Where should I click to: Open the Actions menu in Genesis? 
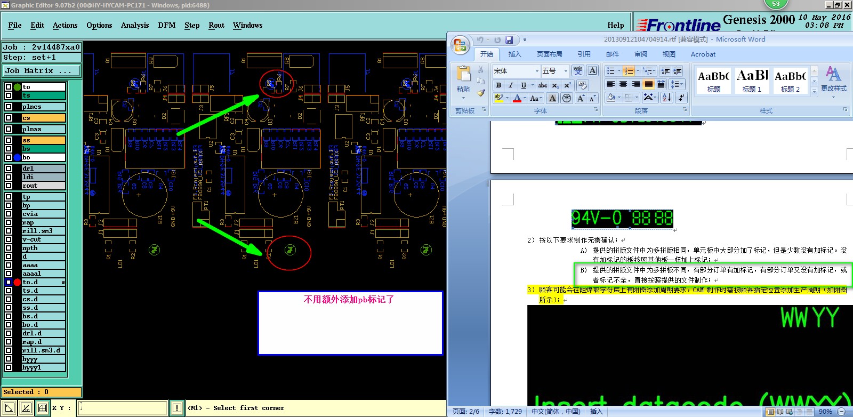click(65, 25)
